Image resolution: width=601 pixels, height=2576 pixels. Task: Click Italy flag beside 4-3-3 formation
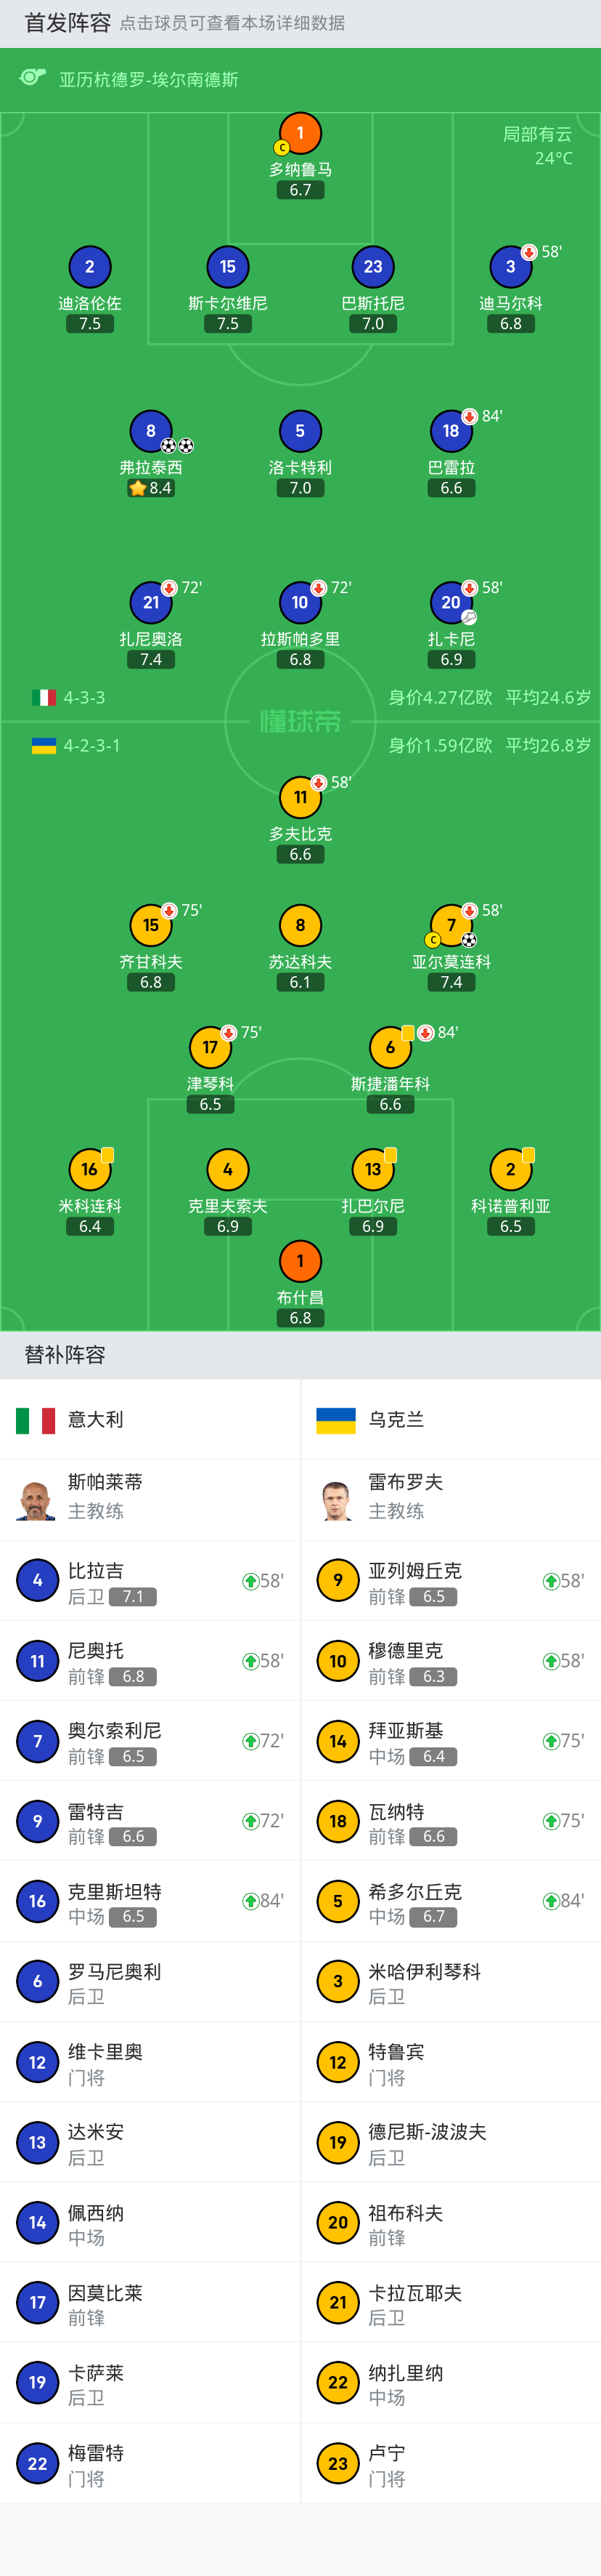[x=44, y=697]
